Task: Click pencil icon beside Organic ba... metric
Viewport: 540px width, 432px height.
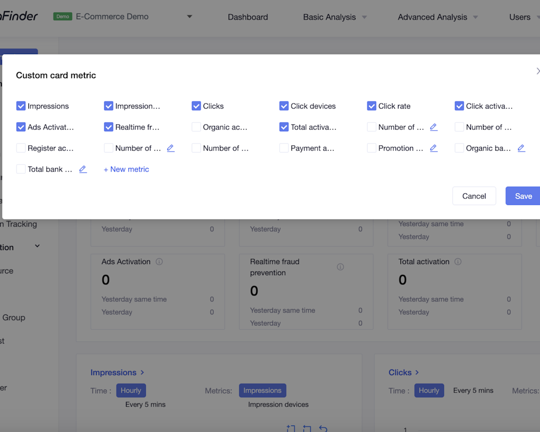Action: tap(521, 148)
